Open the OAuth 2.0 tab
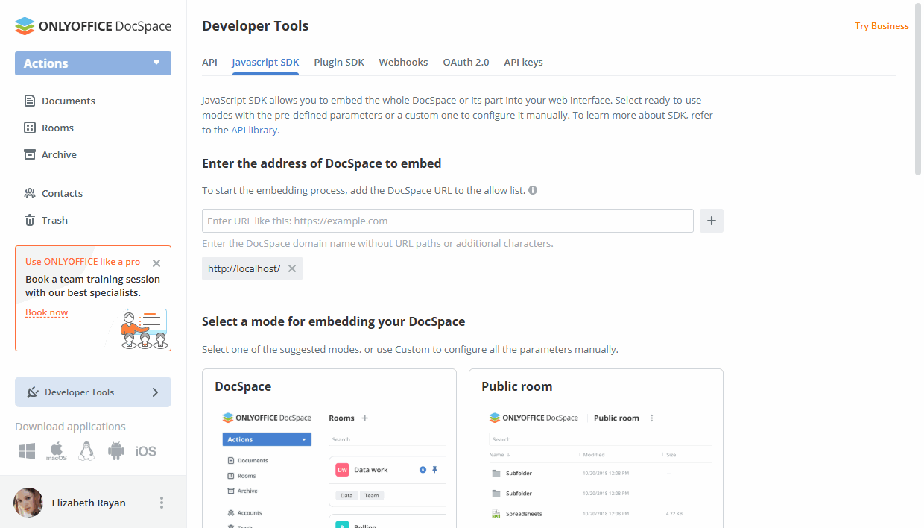This screenshot has width=924, height=528. click(466, 63)
